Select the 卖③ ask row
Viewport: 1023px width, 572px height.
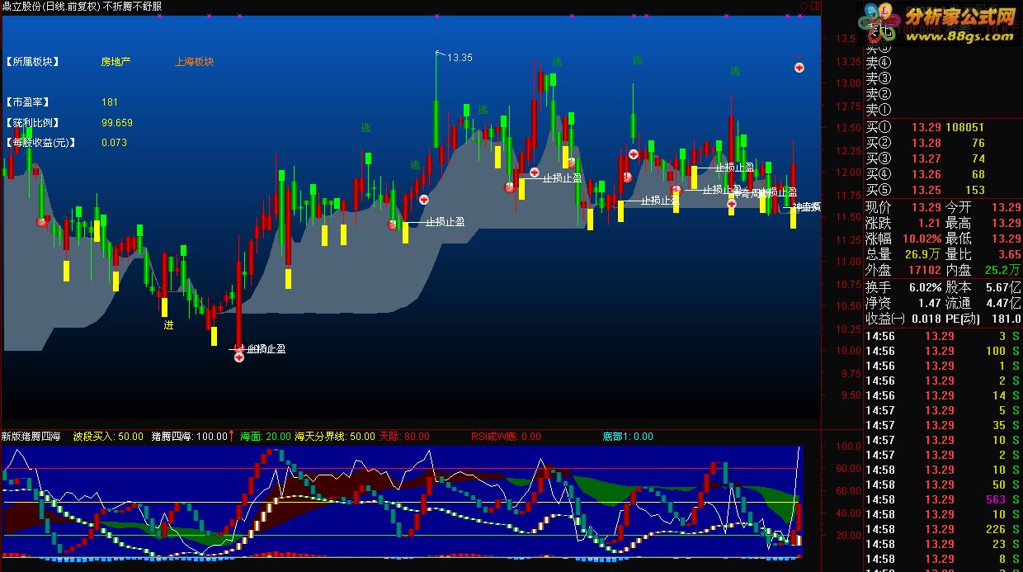(942, 78)
